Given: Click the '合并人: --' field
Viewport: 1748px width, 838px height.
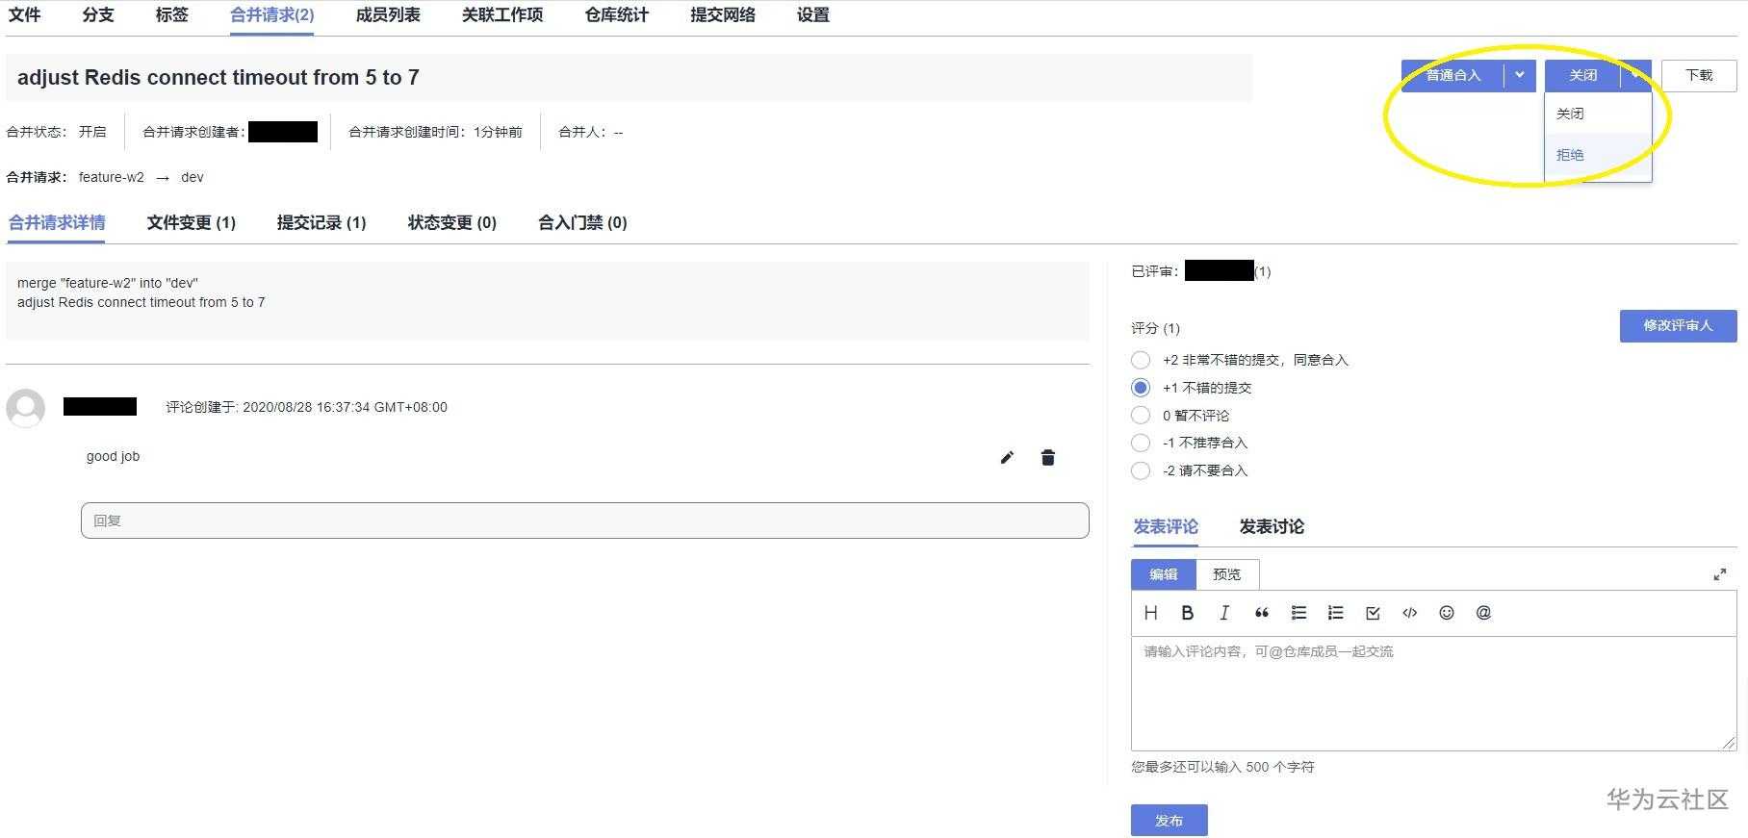Looking at the screenshot, I should 591,132.
